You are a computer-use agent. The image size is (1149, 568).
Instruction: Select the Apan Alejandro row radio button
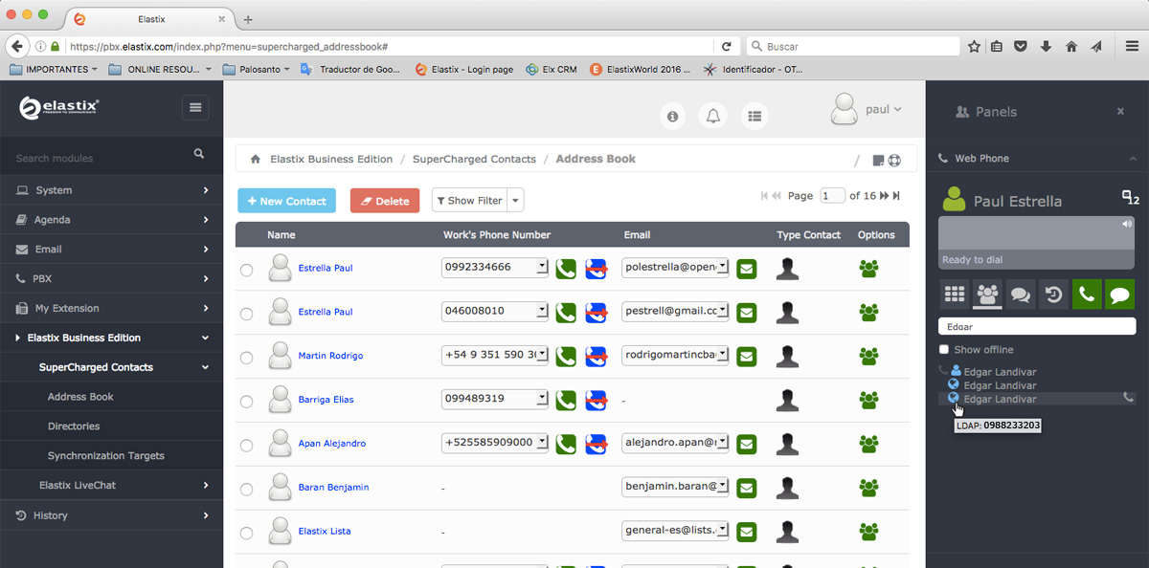(x=247, y=447)
